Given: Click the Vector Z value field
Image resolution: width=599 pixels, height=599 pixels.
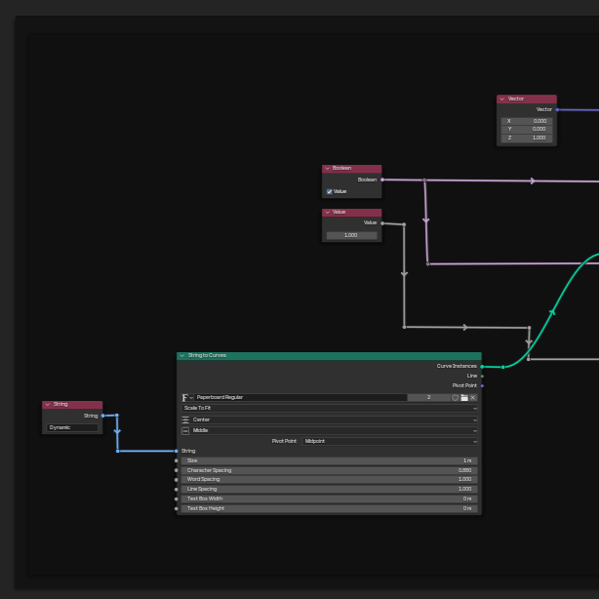Looking at the screenshot, I should (527, 138).
